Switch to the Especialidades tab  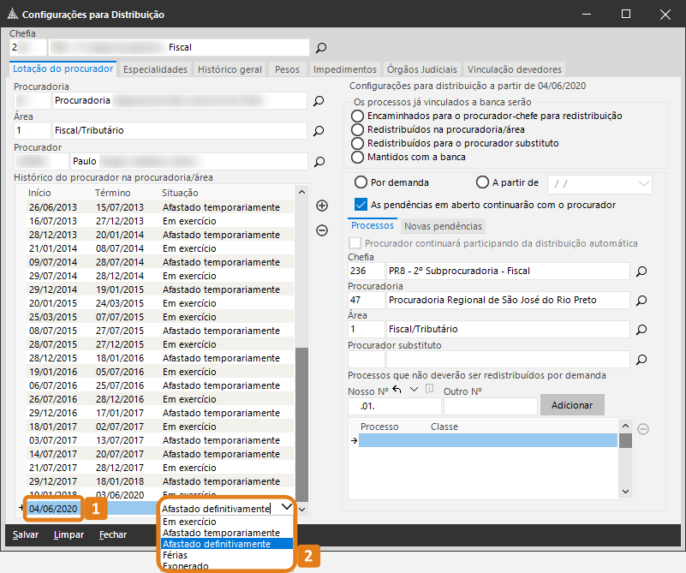155,69
